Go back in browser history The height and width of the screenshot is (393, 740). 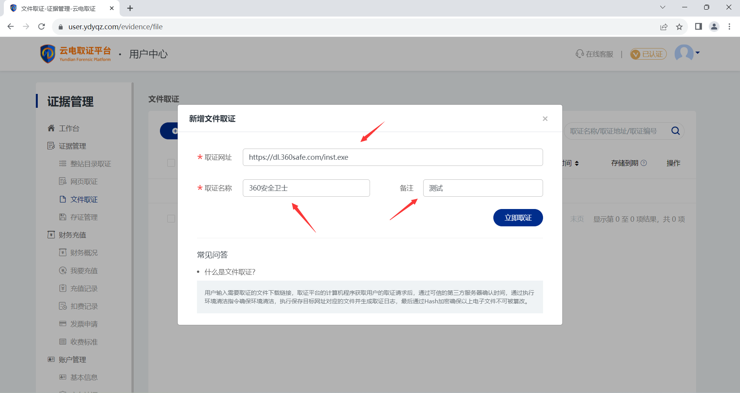coord(11,27)
